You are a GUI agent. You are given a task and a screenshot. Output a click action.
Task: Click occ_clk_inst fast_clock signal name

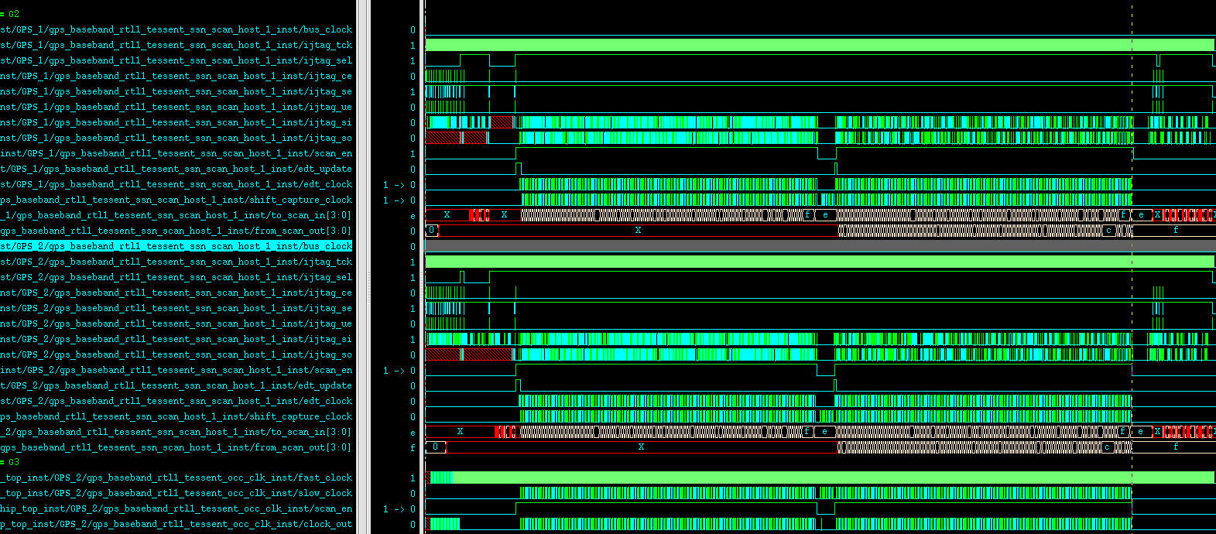176,478
